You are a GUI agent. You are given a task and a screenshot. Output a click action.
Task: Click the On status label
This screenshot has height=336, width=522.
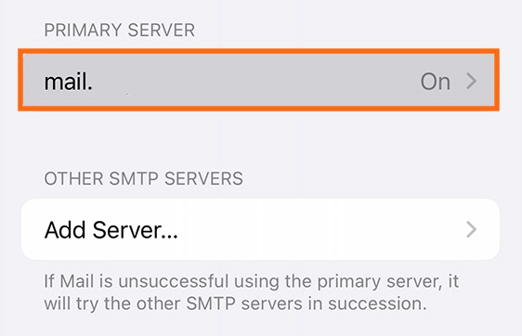(x=435, y=82)
